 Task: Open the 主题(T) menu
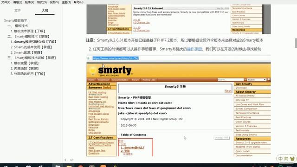click(x=66, y=2)
